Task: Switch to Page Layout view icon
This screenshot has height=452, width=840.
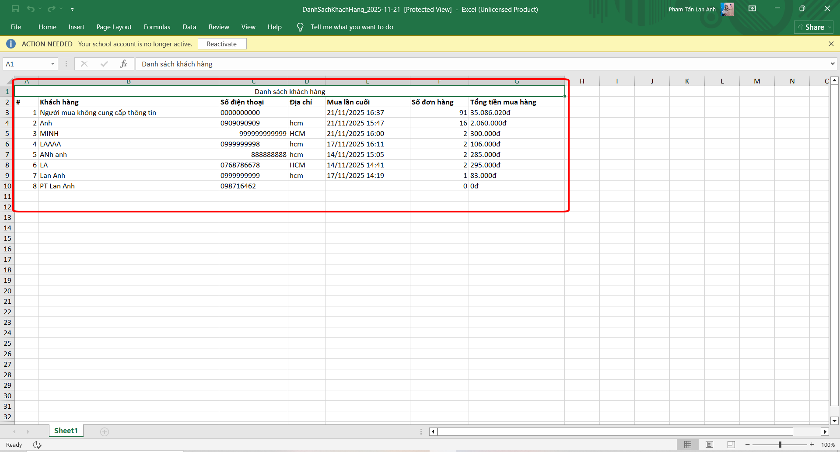Action: click(x=709, y=445)
